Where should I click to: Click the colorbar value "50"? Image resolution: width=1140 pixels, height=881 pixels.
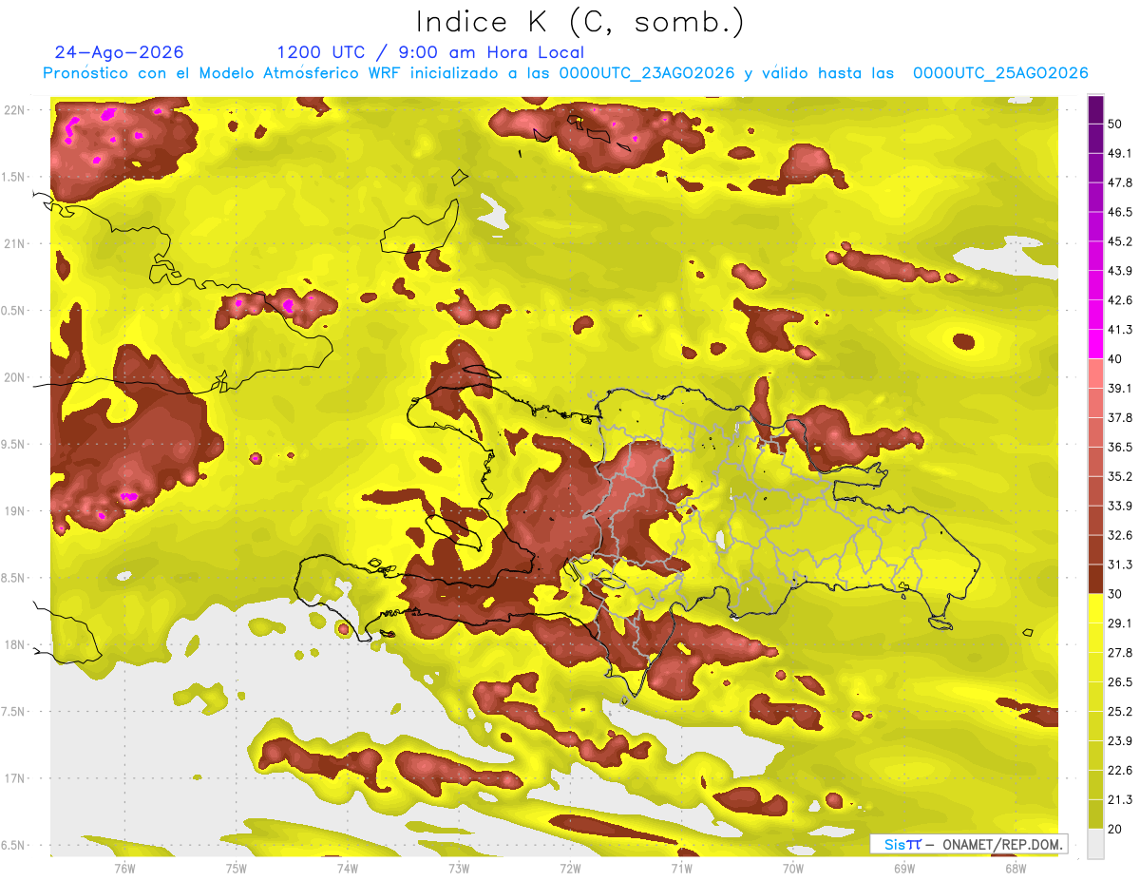click(x=1115, y=124)
